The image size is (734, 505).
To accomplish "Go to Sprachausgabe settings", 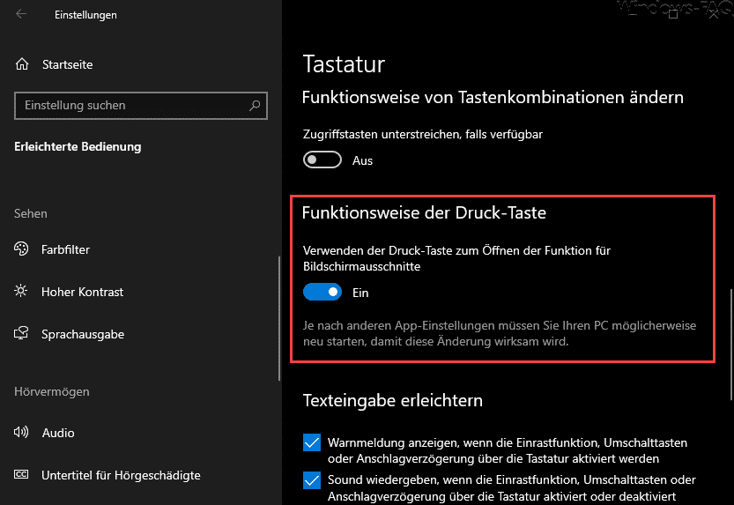I will [x=83, y=334].
